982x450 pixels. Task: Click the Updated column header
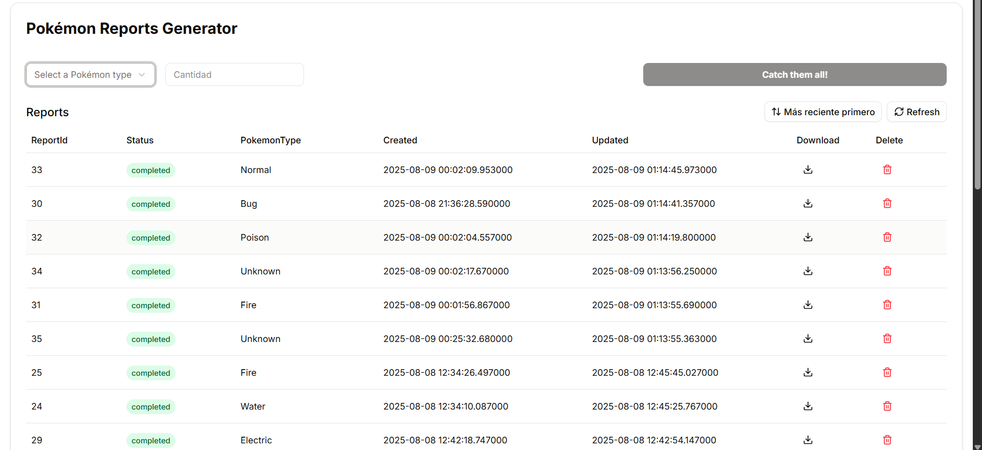[610, 140]
